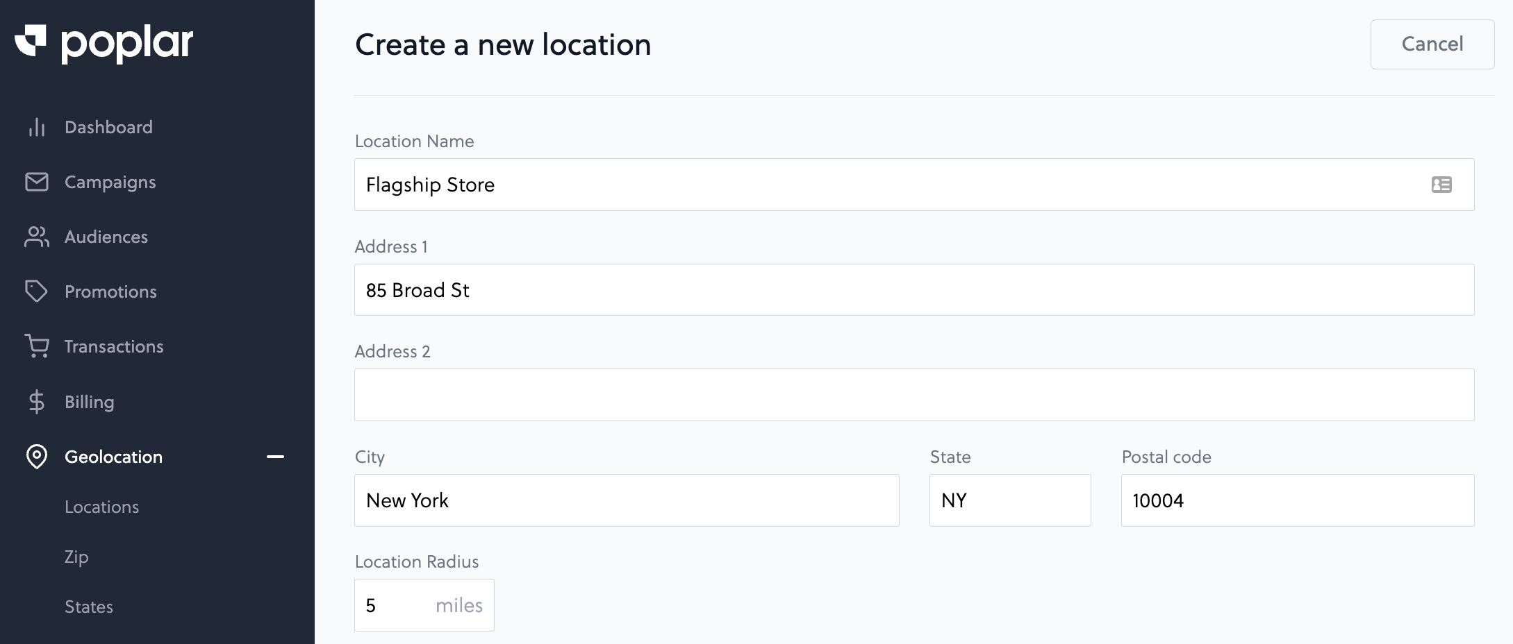The image size is (1513, 644).
Task: Click the Poplar logo icon
Action: coord(31,40)
